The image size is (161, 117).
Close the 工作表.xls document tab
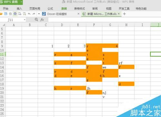tap(118, 14)
